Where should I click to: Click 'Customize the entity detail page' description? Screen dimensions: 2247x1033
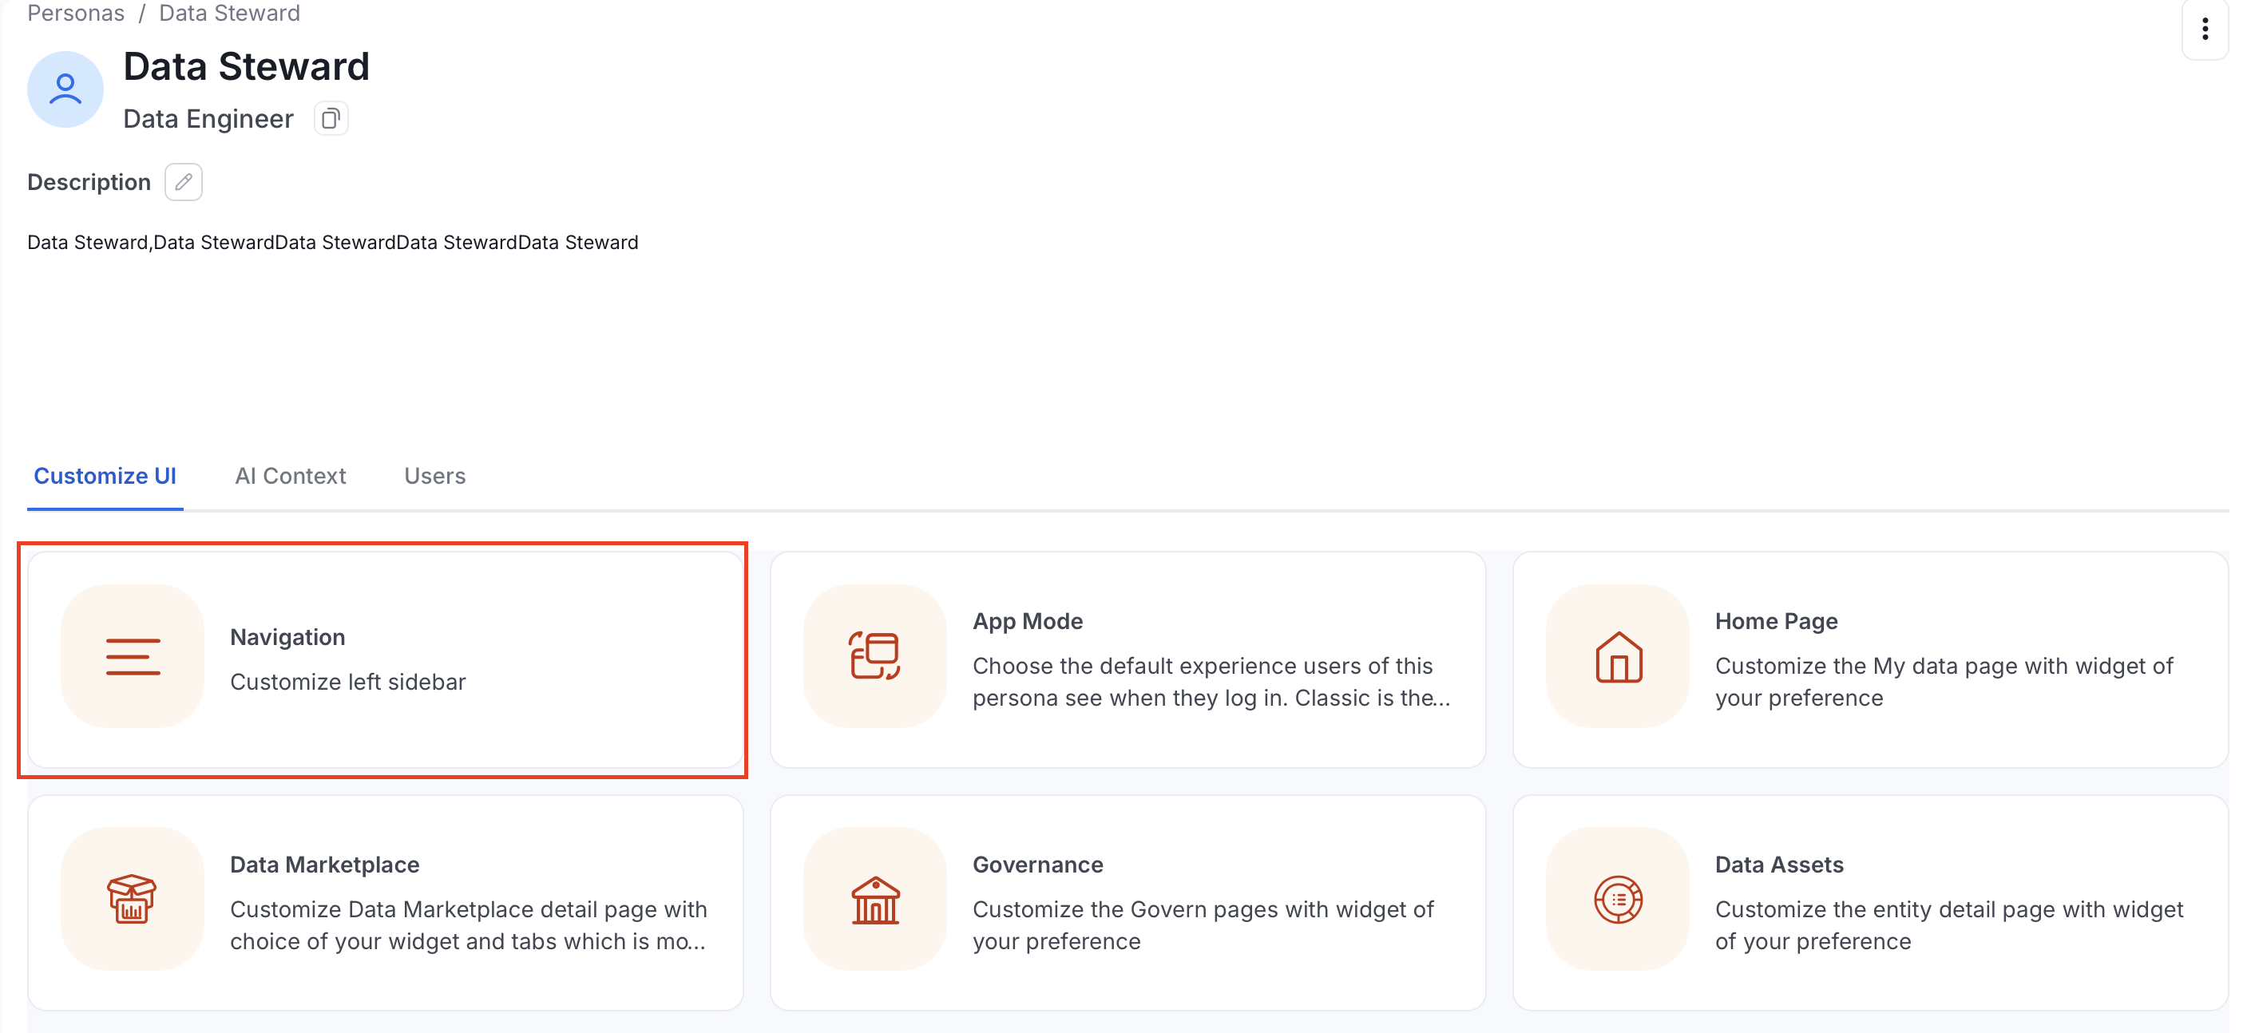tap(1948, 925)
